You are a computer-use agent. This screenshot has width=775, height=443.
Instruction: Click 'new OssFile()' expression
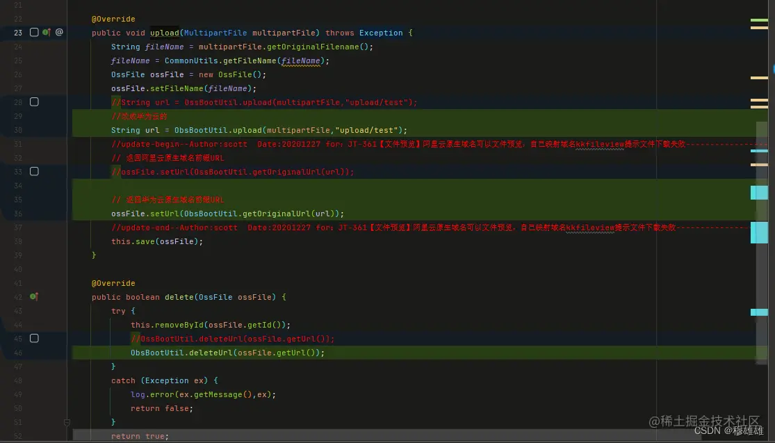click(x=230, y=74)
